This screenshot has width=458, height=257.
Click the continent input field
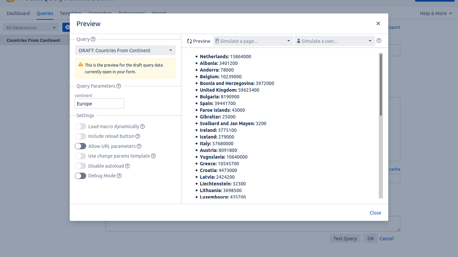coord(100,104)
